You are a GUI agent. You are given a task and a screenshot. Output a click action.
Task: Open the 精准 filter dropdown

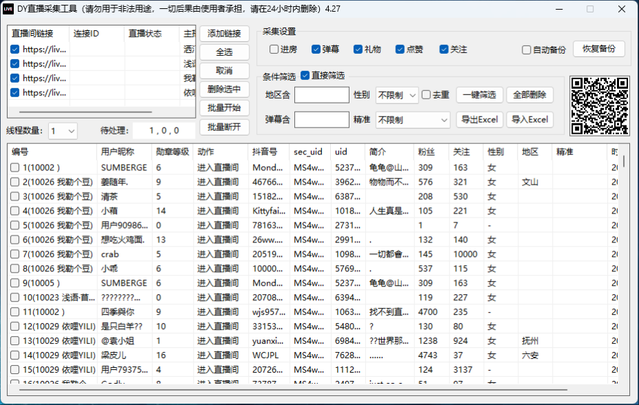[412, 120]
